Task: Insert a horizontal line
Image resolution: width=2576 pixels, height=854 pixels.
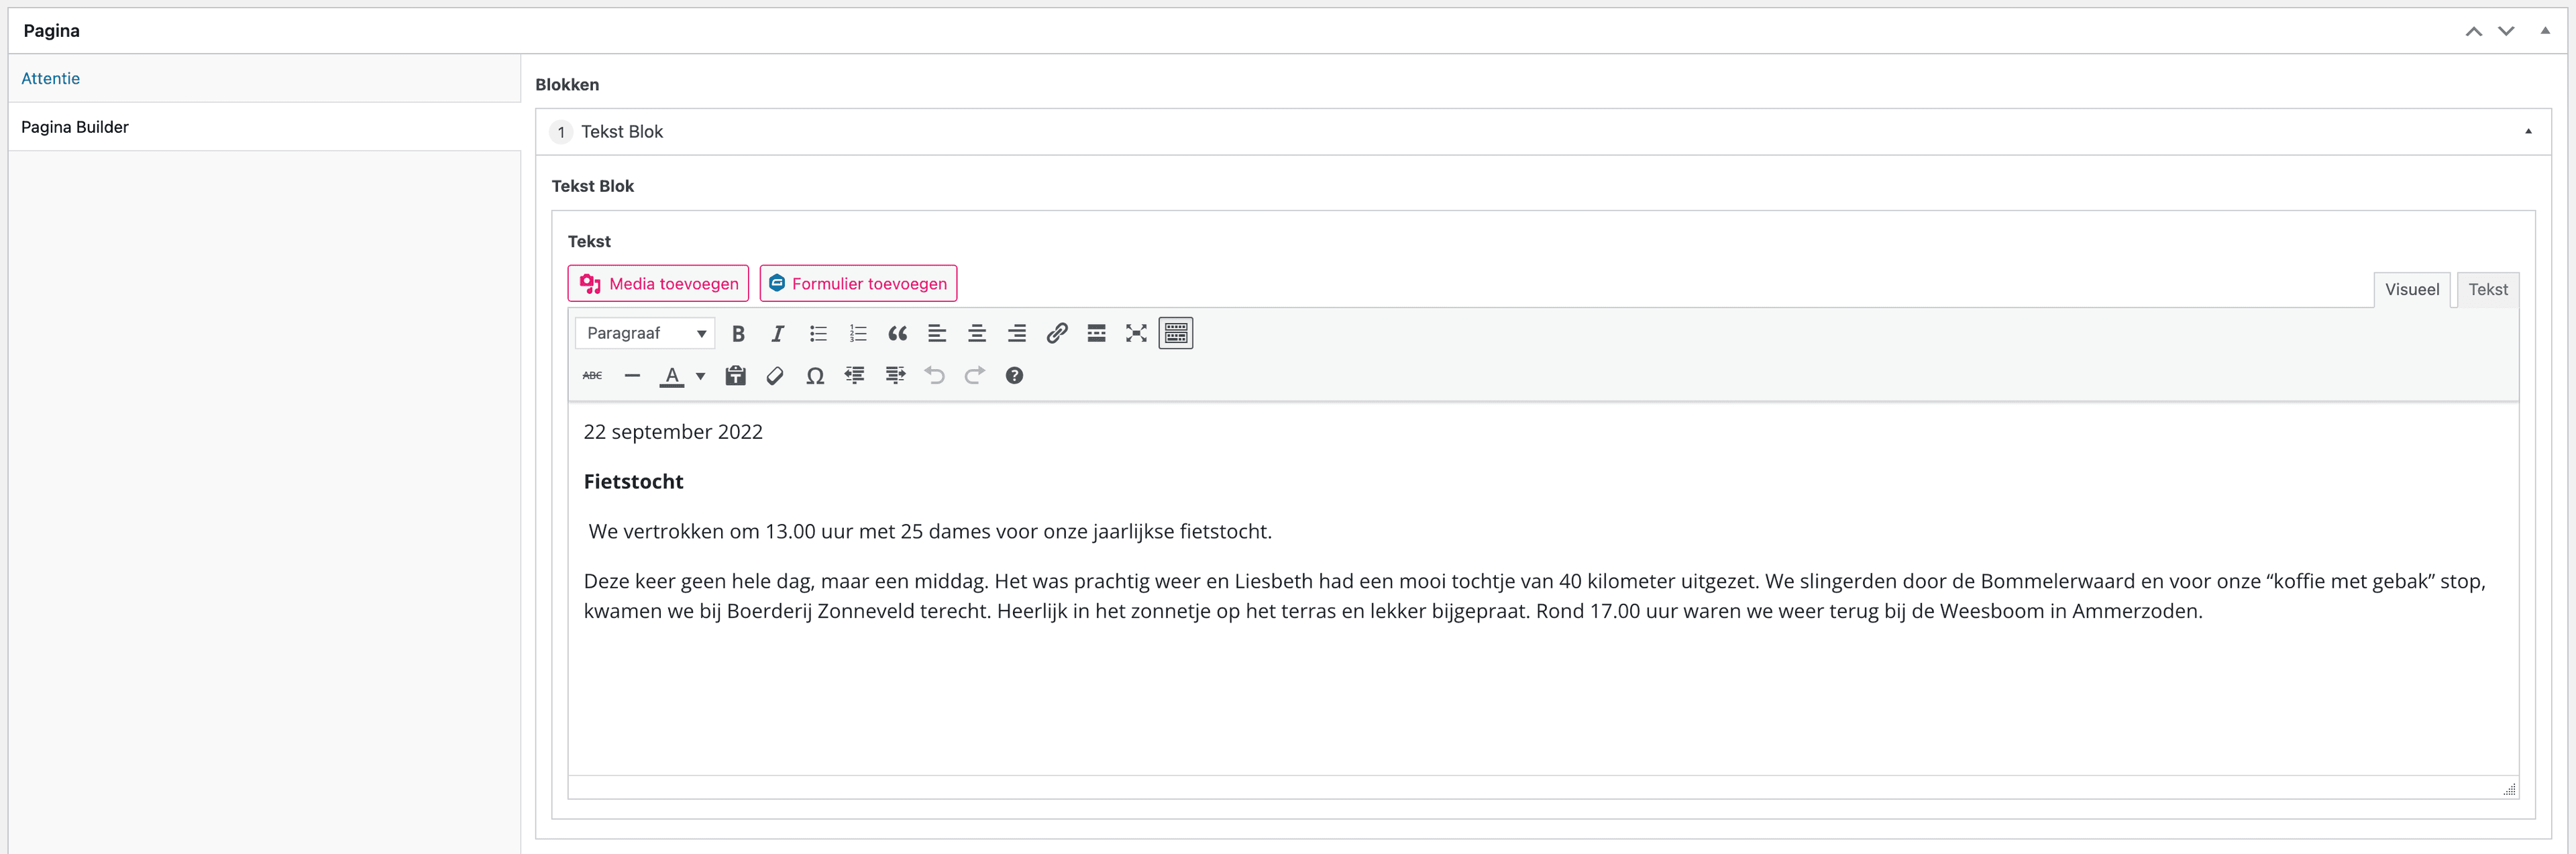Action: click(x=632, y=376)
